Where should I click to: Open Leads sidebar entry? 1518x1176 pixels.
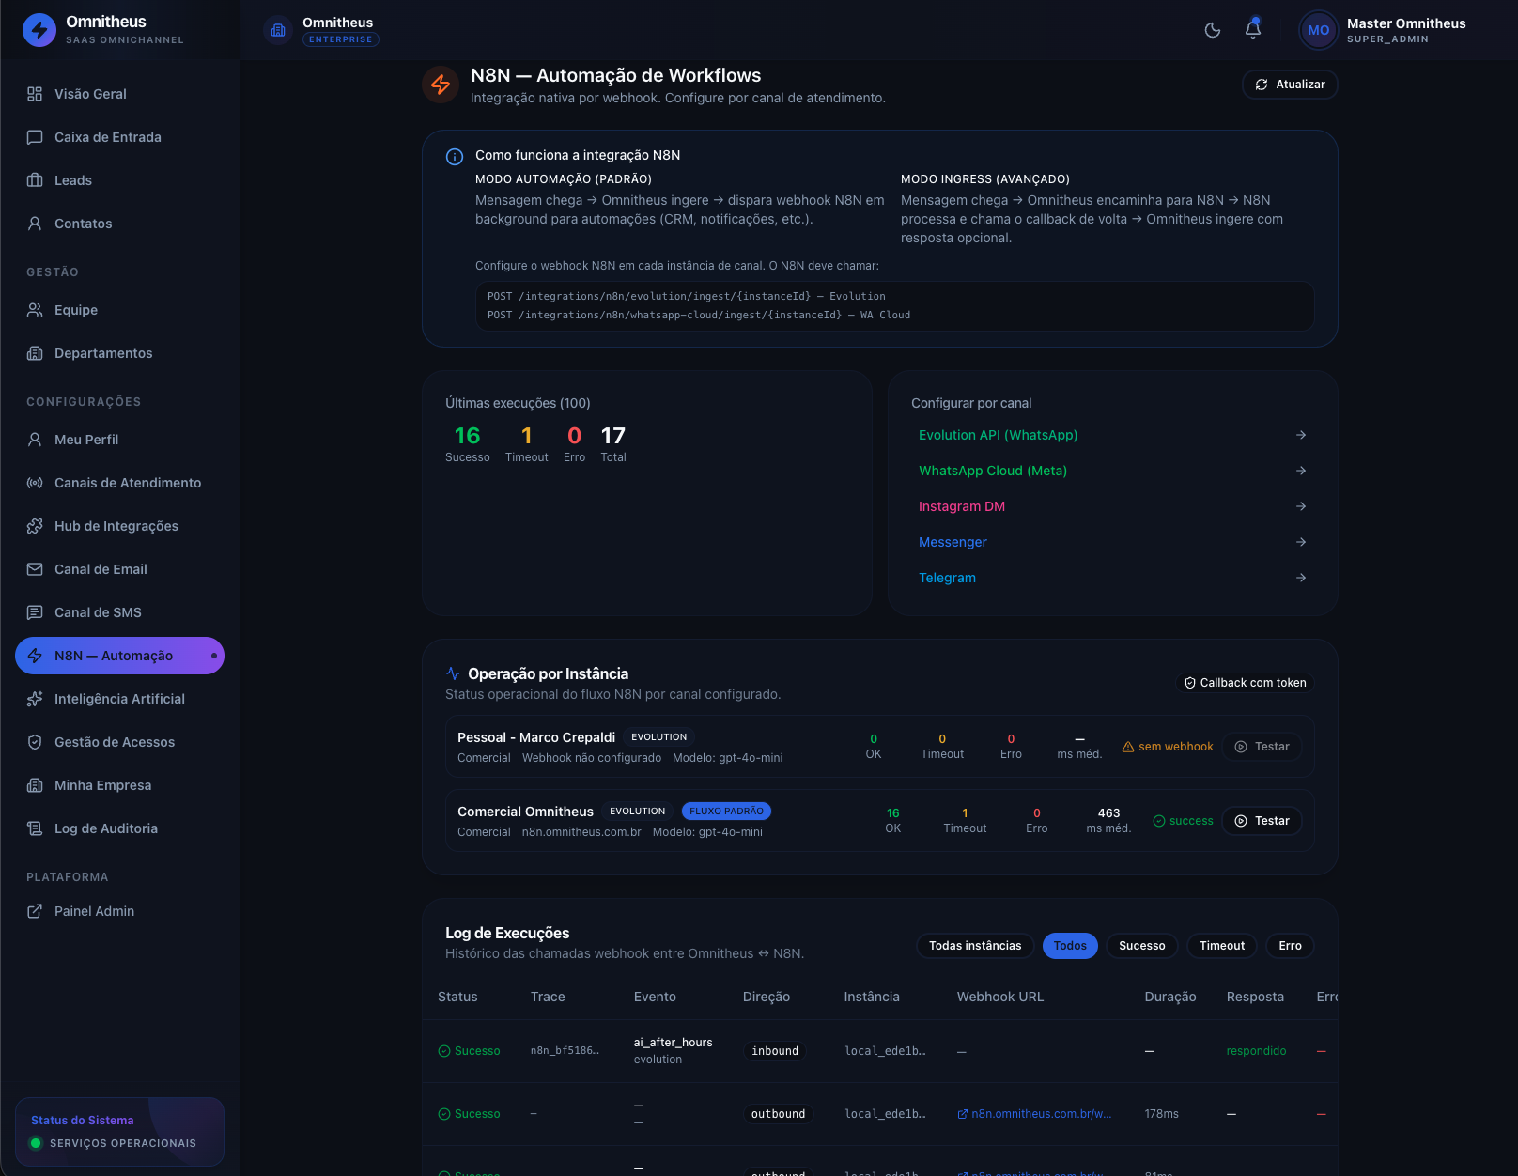[x=119, y=180]
